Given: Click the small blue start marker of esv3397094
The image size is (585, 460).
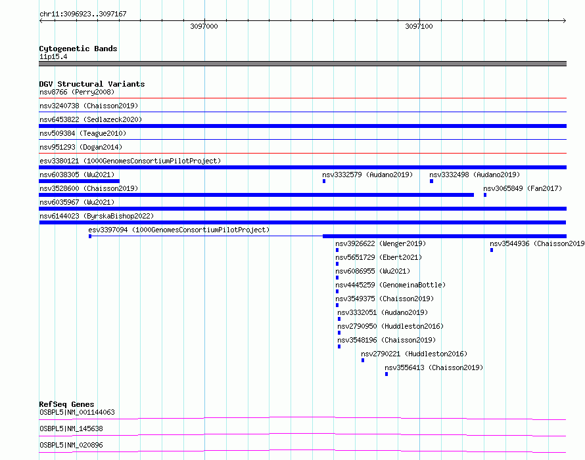Looking at the screenshot, I should click(90, 236).
